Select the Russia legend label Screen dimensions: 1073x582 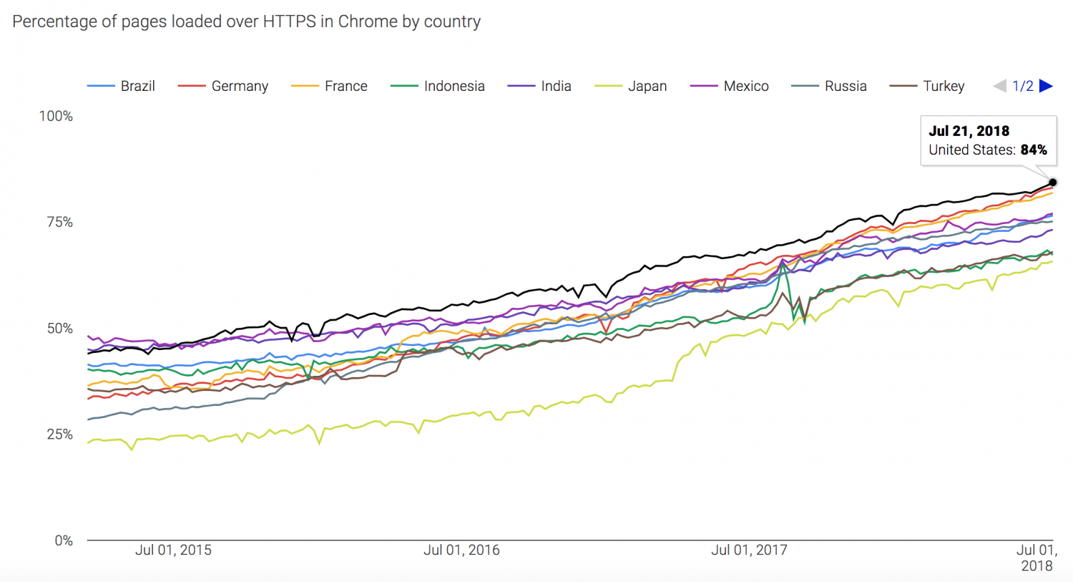click(x=846, y=86)
